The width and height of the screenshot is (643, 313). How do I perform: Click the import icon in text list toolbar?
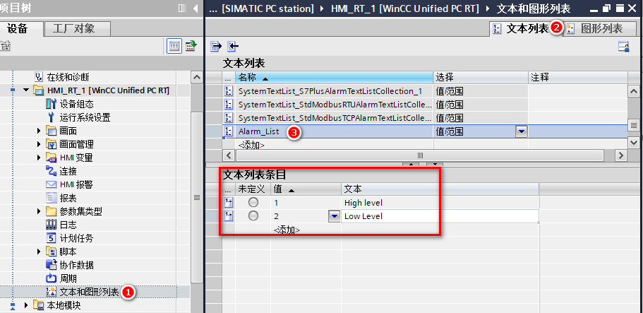[232, 47]
